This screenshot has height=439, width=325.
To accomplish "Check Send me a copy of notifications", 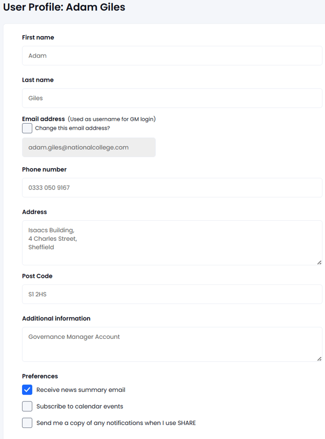I will 27,423.
